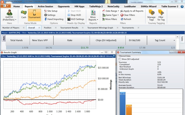Open HUD Settings
This screenshot has width=185, height=115.
[76, 19]
